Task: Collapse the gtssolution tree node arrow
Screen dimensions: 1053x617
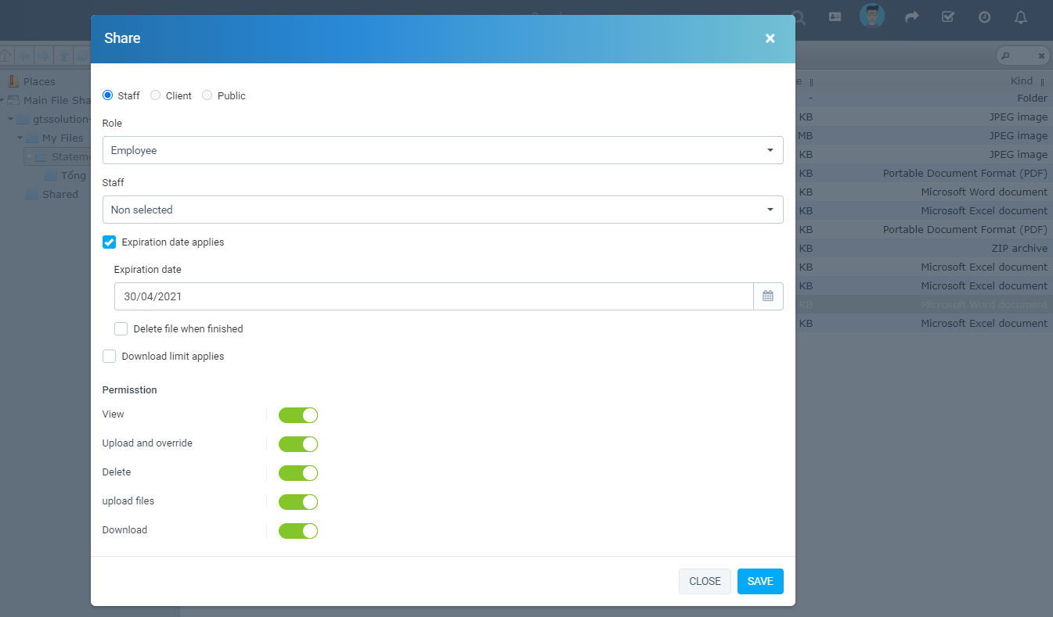Action: 11,119
